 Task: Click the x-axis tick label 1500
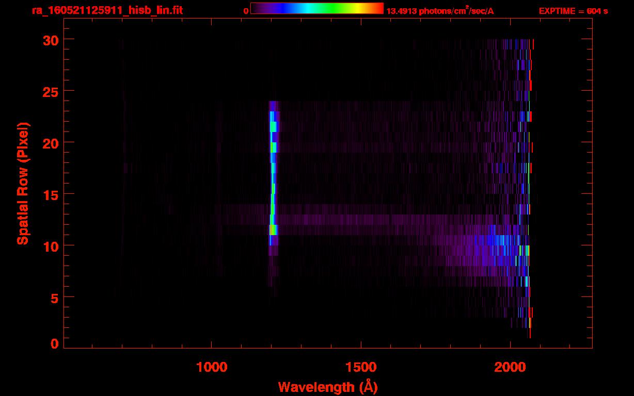(361, 367)
